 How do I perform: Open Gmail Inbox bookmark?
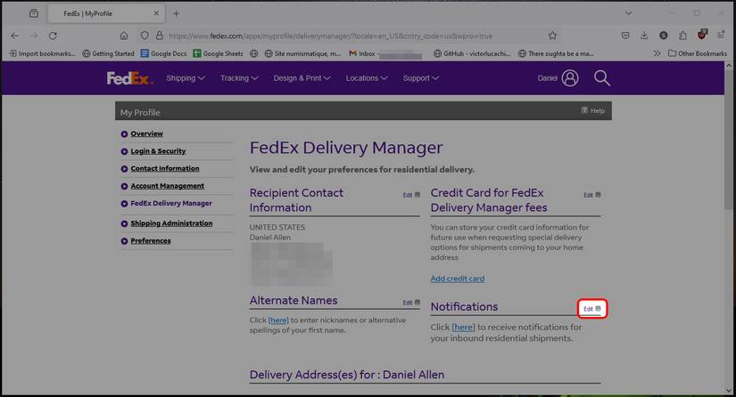click(x=385, y=53)
